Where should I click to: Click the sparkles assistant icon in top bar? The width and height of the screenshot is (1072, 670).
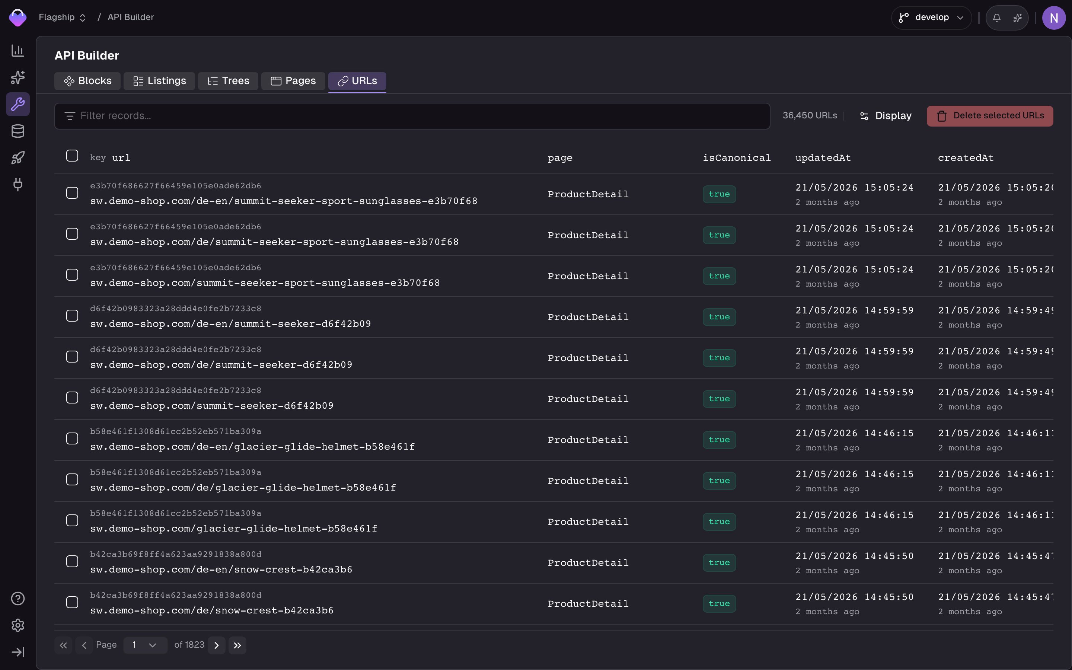[x=1018, y=18]
